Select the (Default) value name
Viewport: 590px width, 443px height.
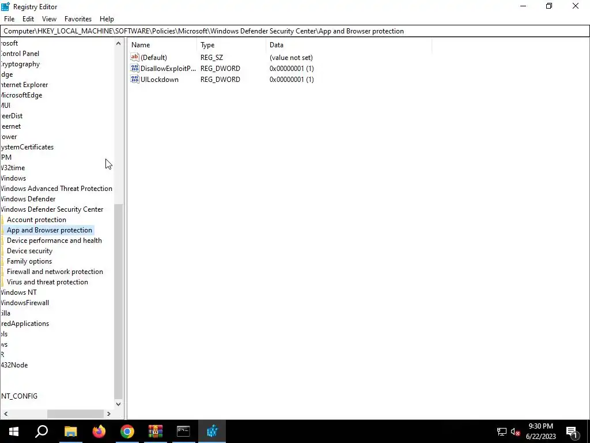[153, 58]
